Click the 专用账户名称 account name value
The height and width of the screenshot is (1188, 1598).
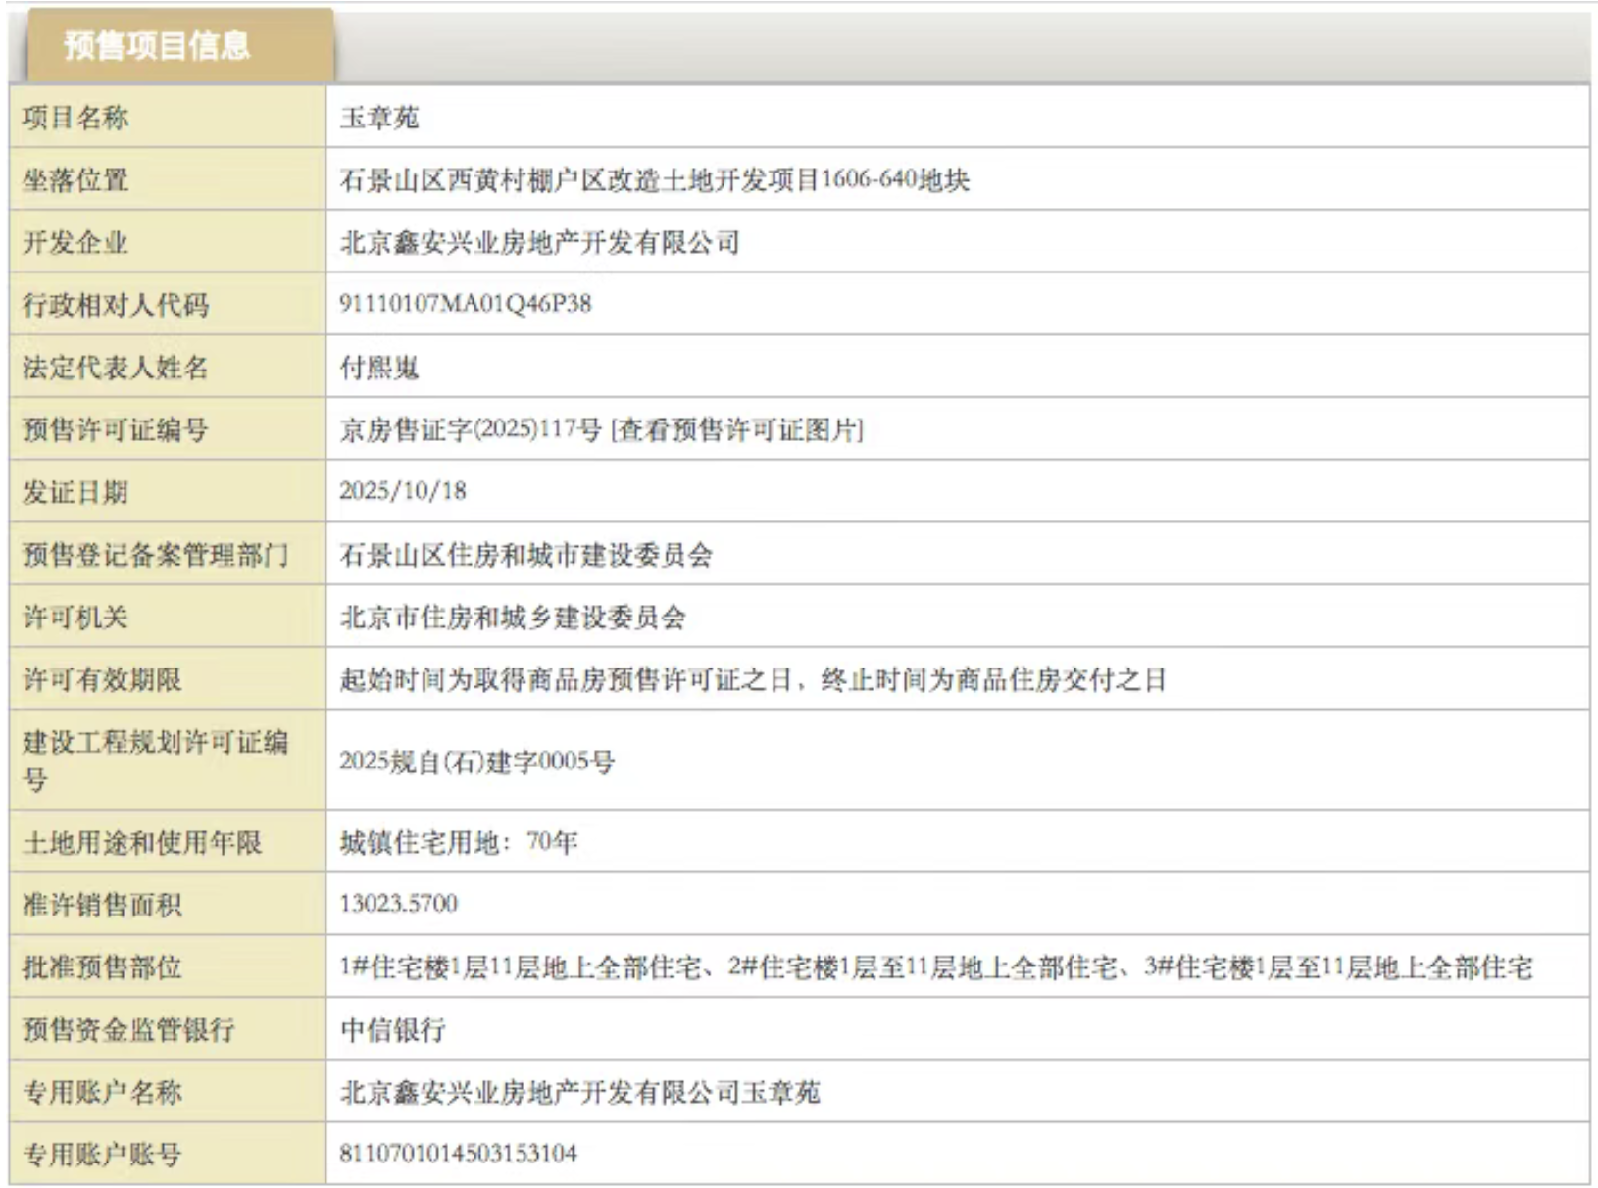(579, 1092)
